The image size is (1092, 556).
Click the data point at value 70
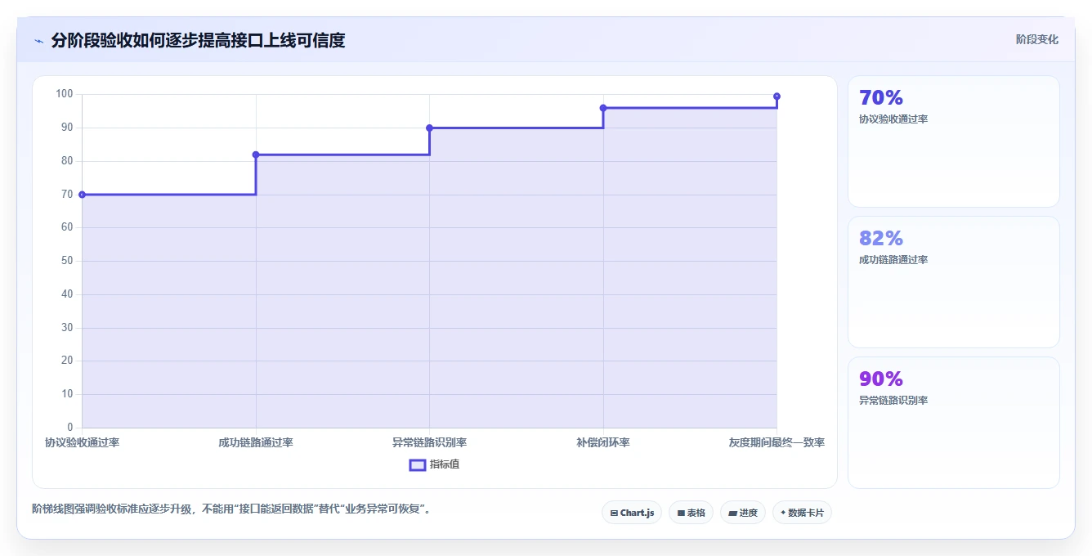click(82, 195)
